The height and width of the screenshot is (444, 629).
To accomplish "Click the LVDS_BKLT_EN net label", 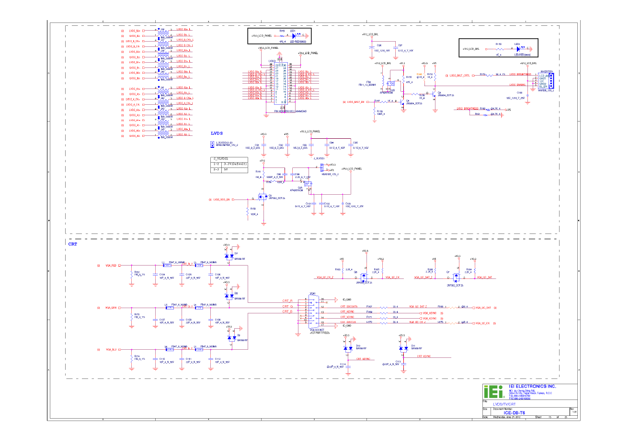I will 355,102.
